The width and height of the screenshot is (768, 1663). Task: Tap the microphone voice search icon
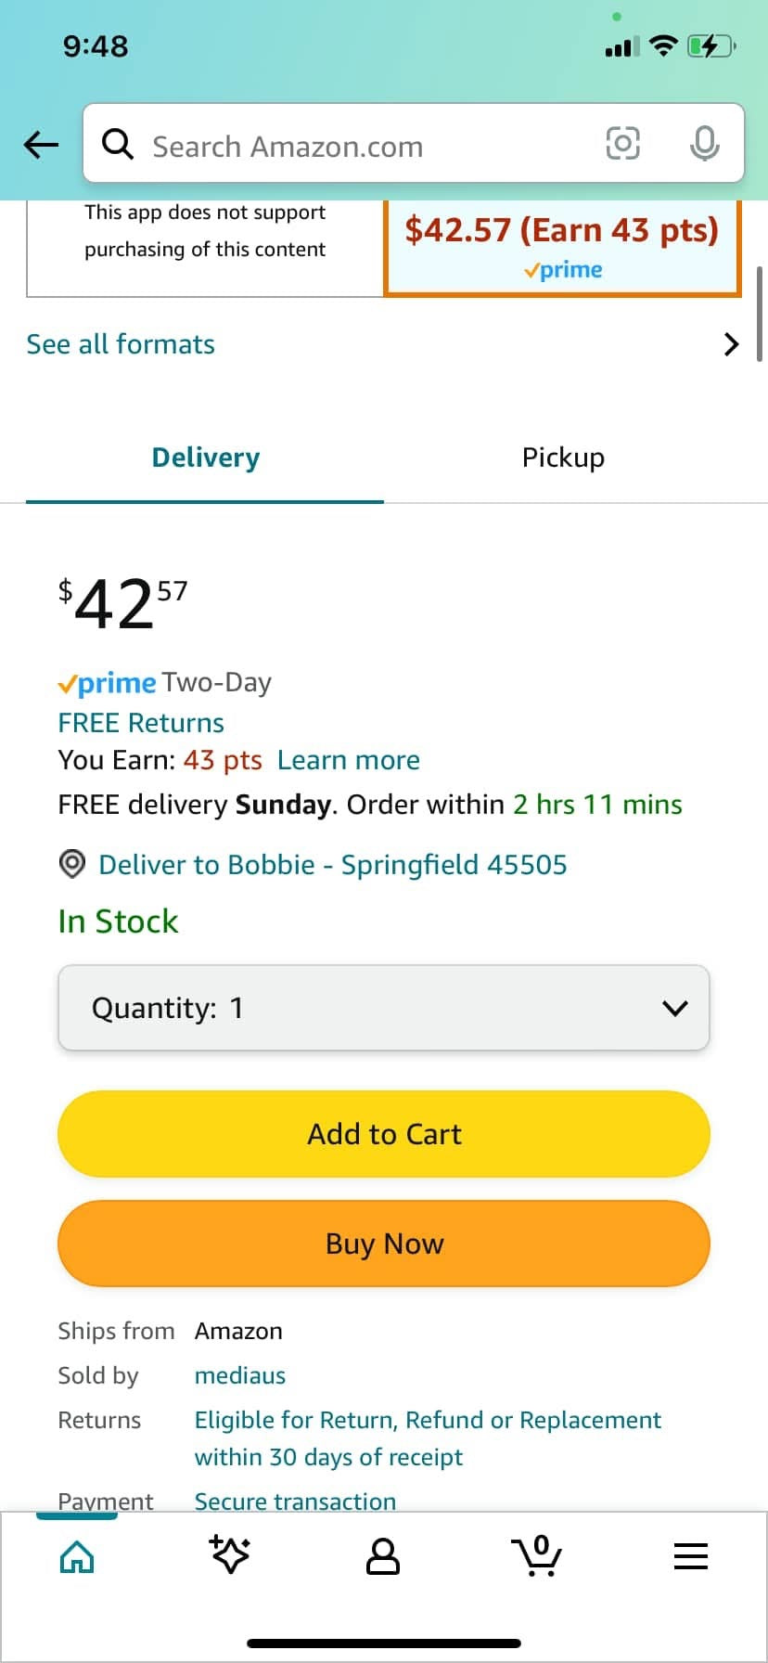[704, 143]
